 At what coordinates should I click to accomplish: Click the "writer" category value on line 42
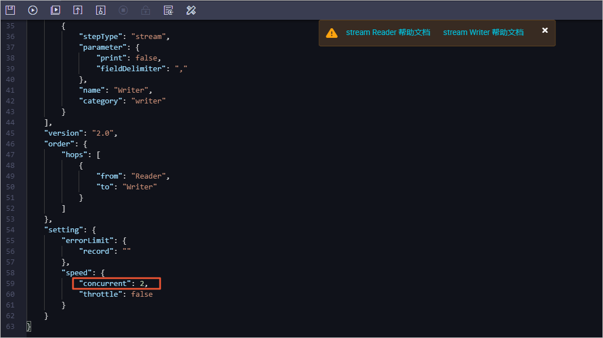tap(148, 101)
